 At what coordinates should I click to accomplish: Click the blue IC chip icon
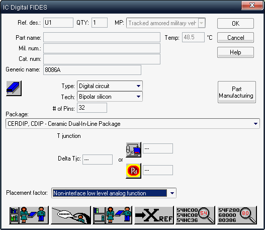coord(14,88)
